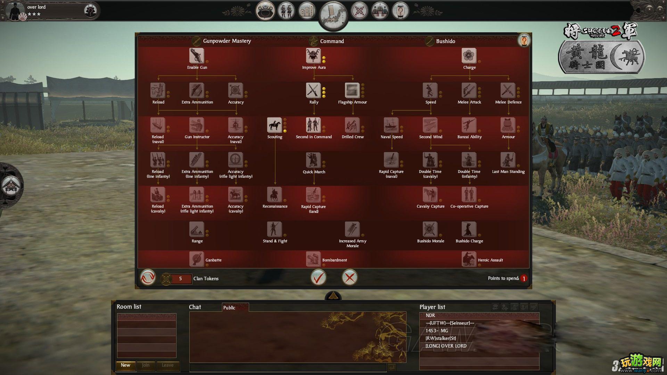
Task: Choose the Reconnaissance skill icon
Action: (274, 194)
